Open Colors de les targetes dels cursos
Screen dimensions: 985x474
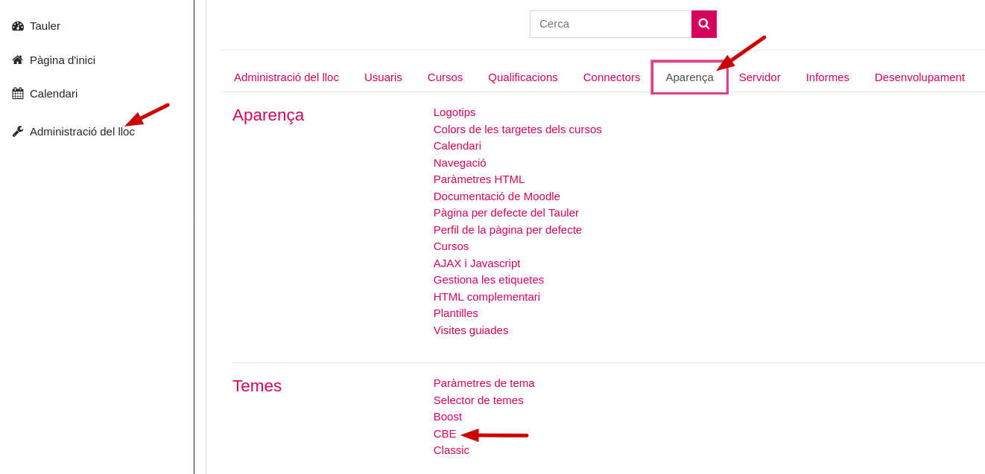coord(518,129)
